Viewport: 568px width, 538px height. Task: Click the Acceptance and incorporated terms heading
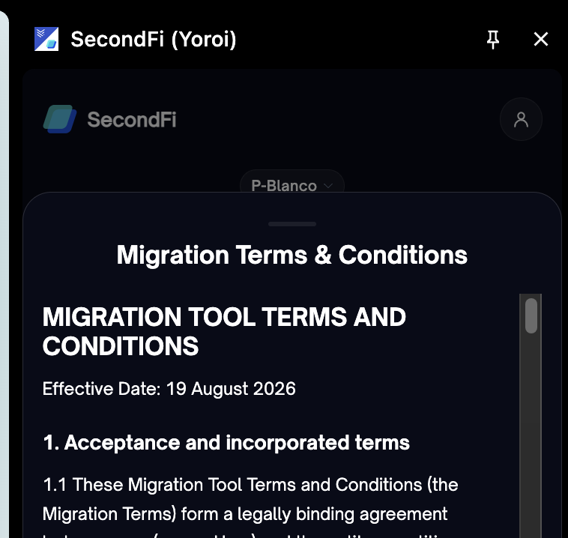coord(226,443)
